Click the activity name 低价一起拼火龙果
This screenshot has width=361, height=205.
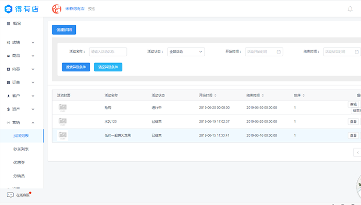[118, 135]
